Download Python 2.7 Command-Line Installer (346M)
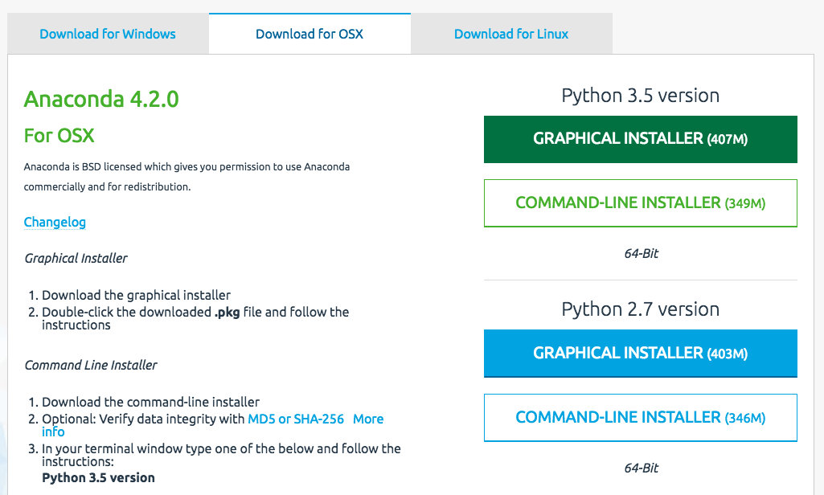The height and width of the screenshot is (495, 824). click(x=641, y=418)
